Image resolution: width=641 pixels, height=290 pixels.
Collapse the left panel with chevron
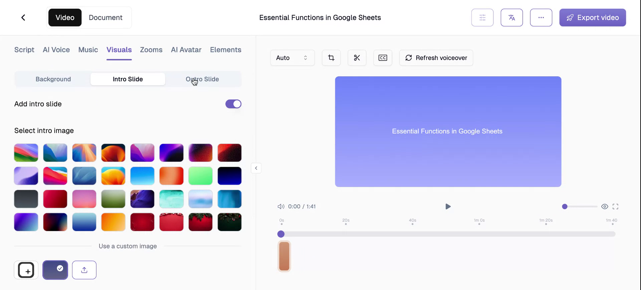(256, 168)
